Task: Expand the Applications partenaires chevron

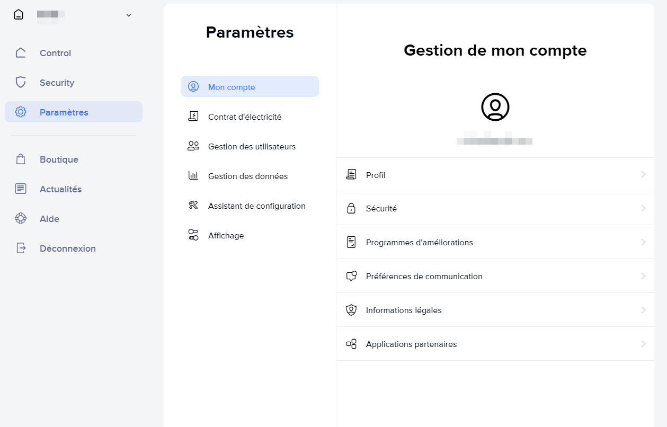Action: point(643,344)
